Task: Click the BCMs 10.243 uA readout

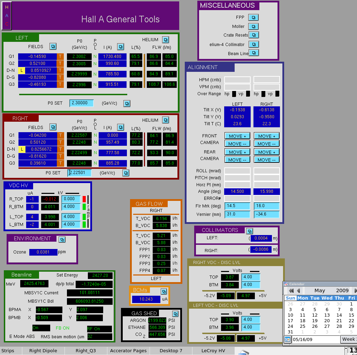Action: coord(146,299)
